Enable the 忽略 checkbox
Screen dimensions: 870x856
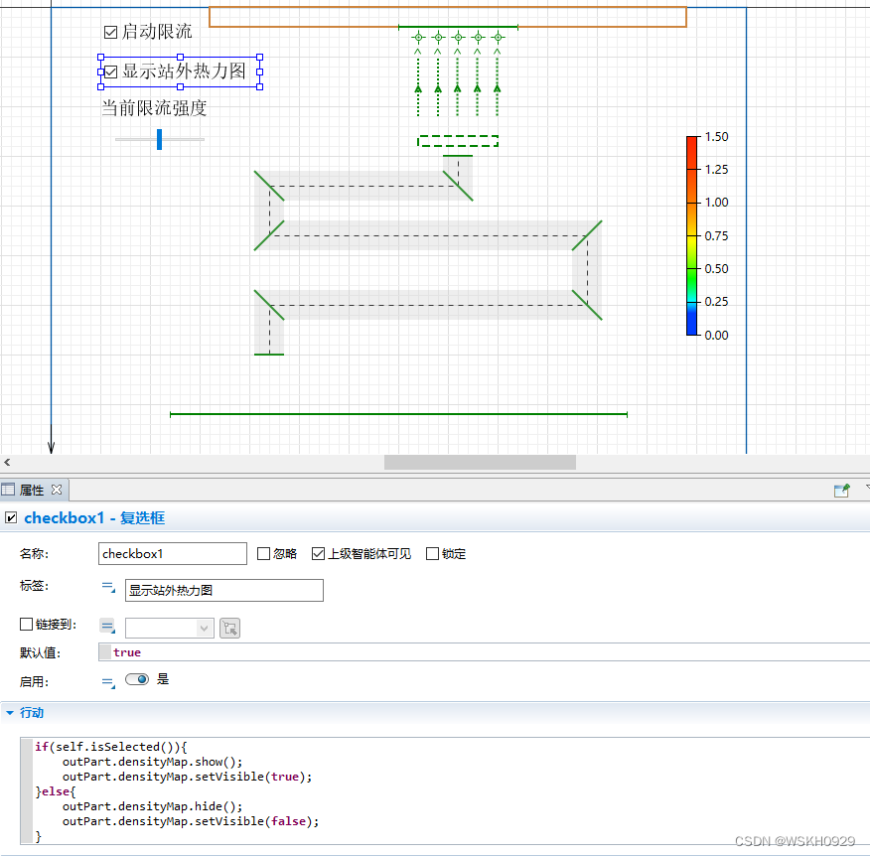tap(263, 554)
